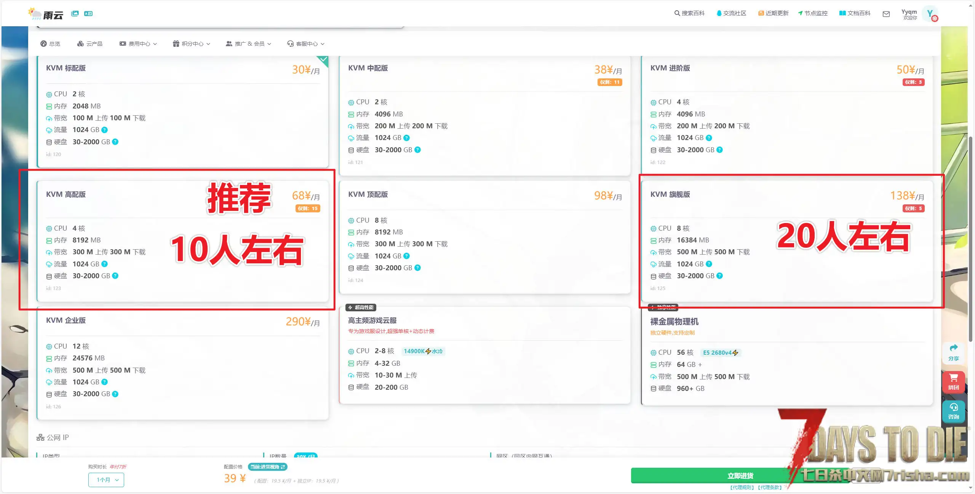Viewport: 975px width, 494px height.
Task: Select the KVM 中配版 plan card
Action: [x=485, y=115]
